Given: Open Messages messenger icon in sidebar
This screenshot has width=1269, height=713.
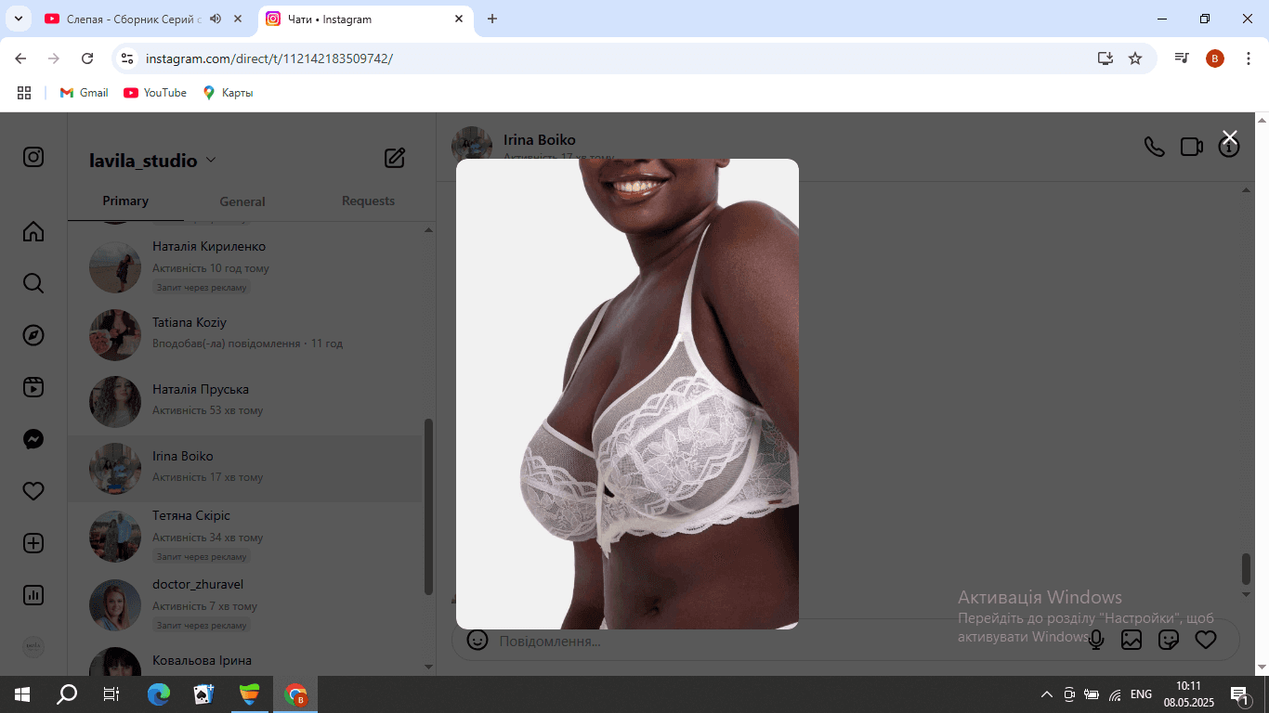Looking at the screenshot, I should tap(33, 439).
